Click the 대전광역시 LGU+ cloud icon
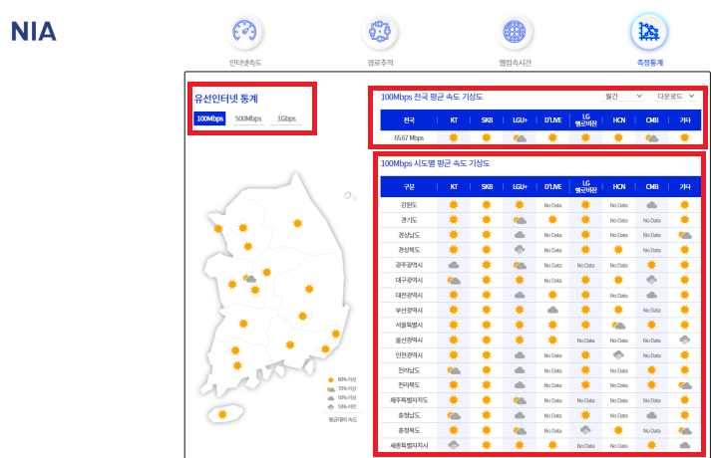 pos(520,295)
